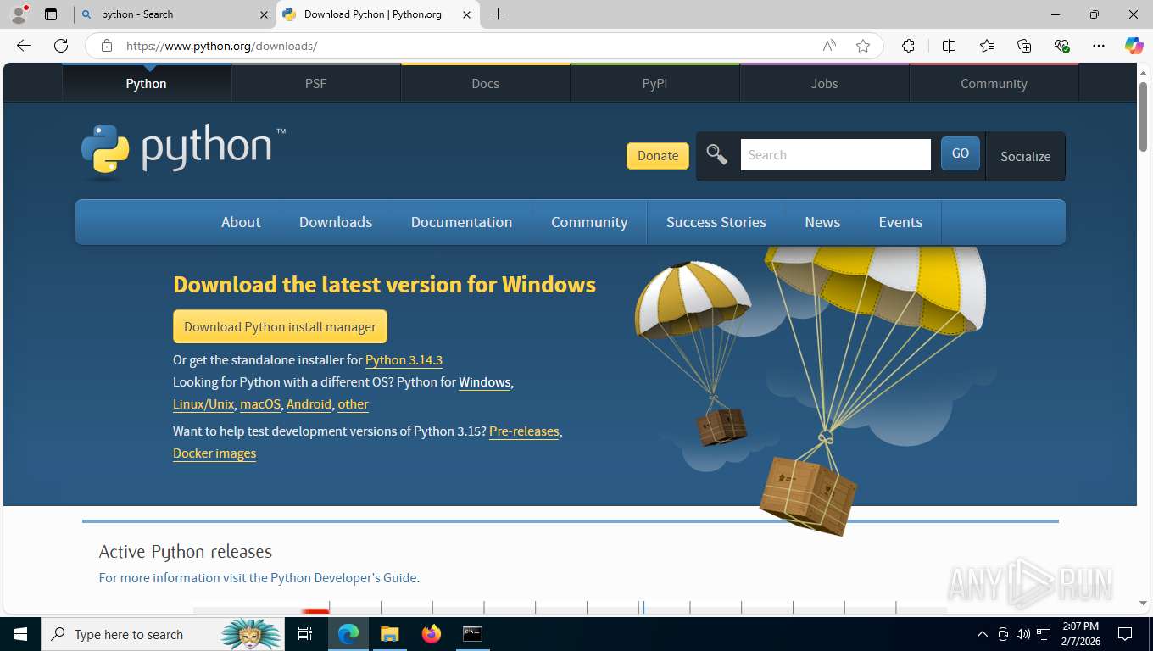Viewport: 1153px width, 651px height.
Task: Reload the page with refresh icon
Action: point(61,46)
